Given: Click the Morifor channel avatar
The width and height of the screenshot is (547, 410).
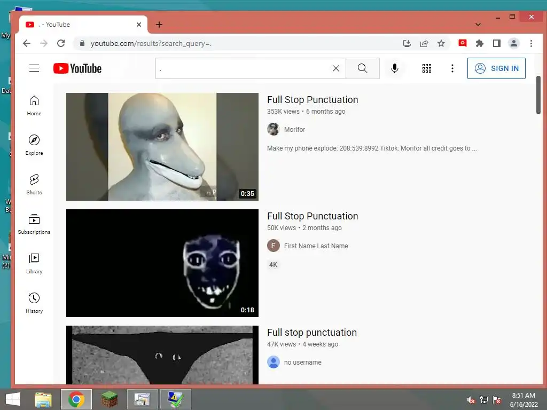Looking at the screenshot, I should click(x=273, y=129).
